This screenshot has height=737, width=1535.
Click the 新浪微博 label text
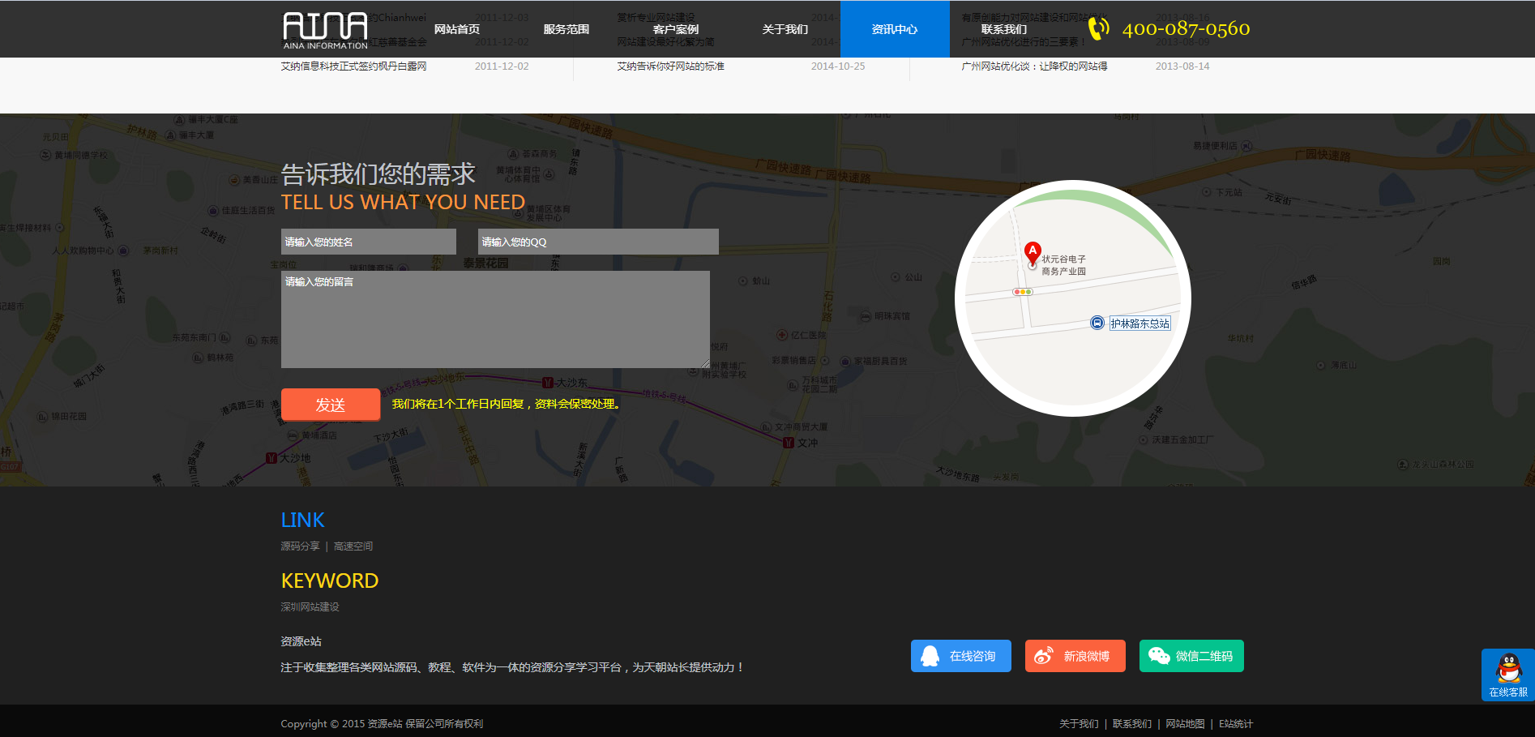pos(1087,656)
